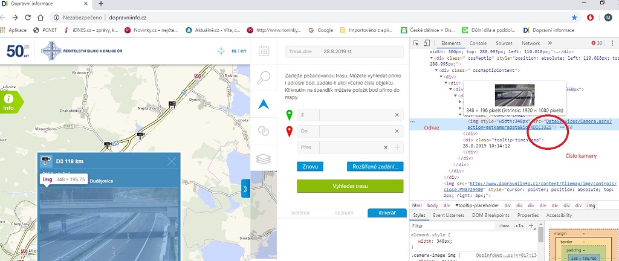This screenshot has width=619, height=261.
Task: Center the map with the crosshair locate icon
Action: tap(221, 51)
